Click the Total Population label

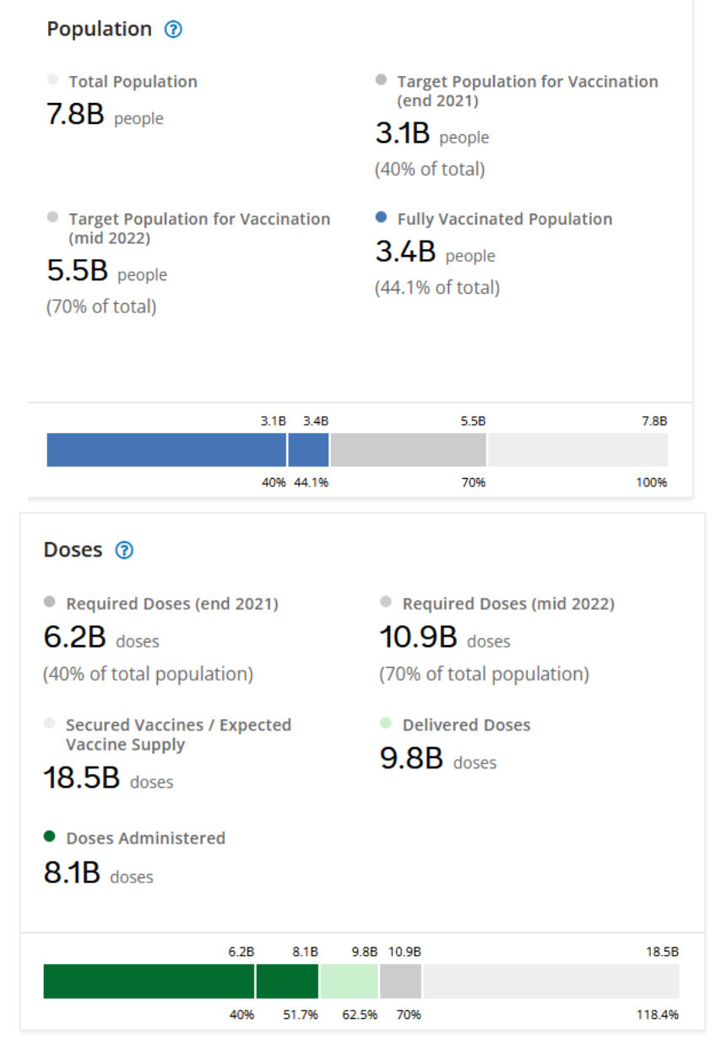pyautogui.click(x=133, y=82)
